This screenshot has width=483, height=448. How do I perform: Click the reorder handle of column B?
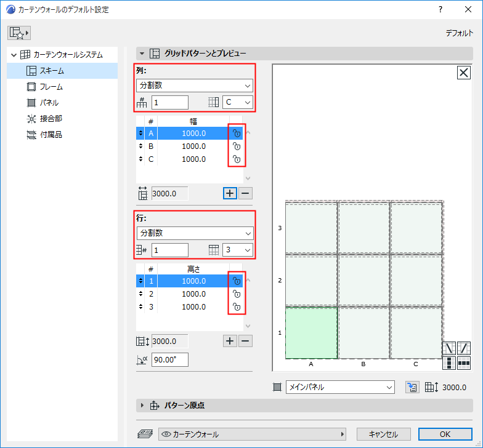[x=140, y=146]
